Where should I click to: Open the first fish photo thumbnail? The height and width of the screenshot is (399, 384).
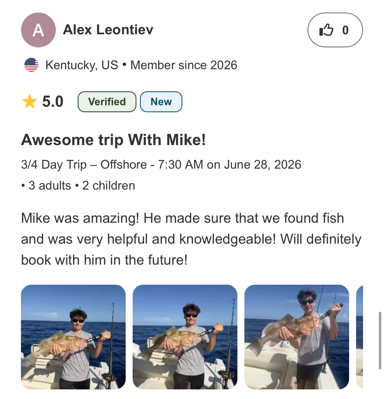click(73, 337)
